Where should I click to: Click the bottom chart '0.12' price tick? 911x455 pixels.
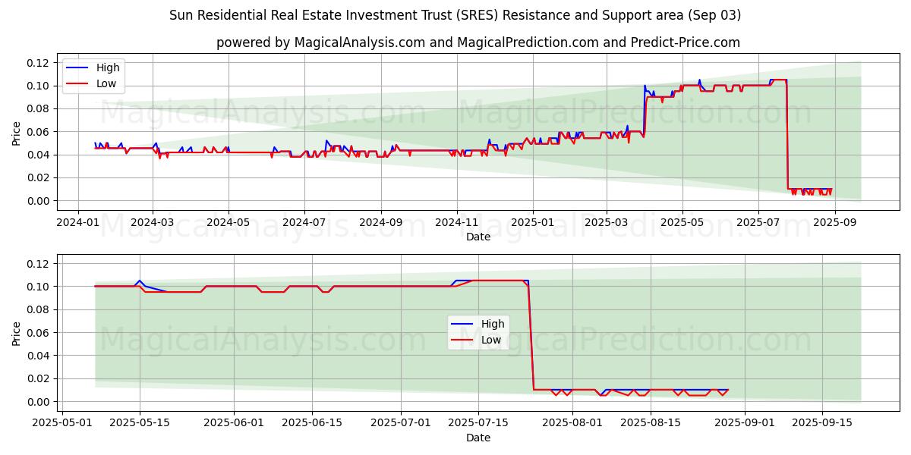tap(39, 264)
